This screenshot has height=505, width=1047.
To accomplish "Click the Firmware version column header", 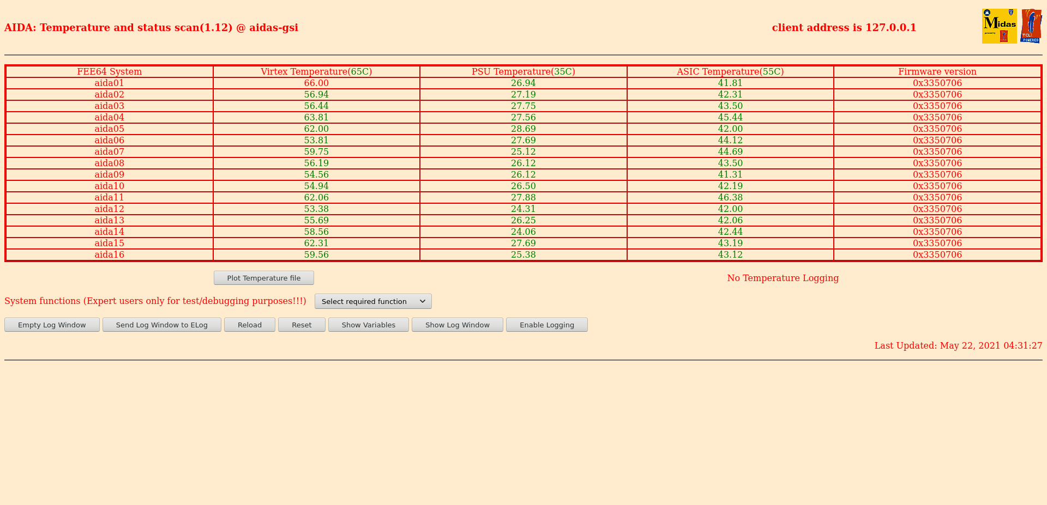I will coord(937,72).
